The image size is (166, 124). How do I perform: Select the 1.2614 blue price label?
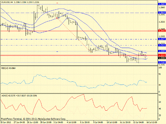pos(162,13)
